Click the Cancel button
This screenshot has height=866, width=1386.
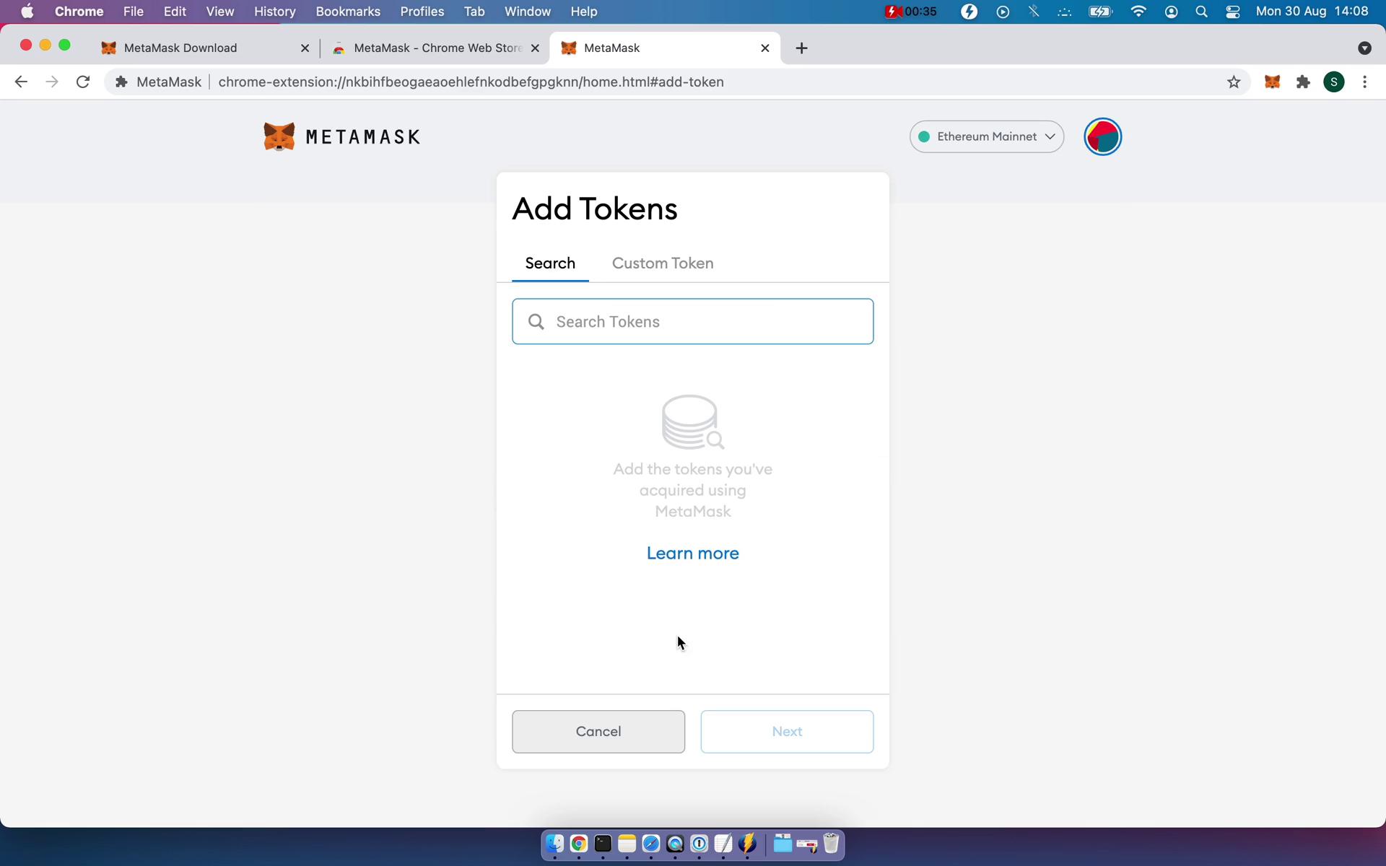[598, 731]
